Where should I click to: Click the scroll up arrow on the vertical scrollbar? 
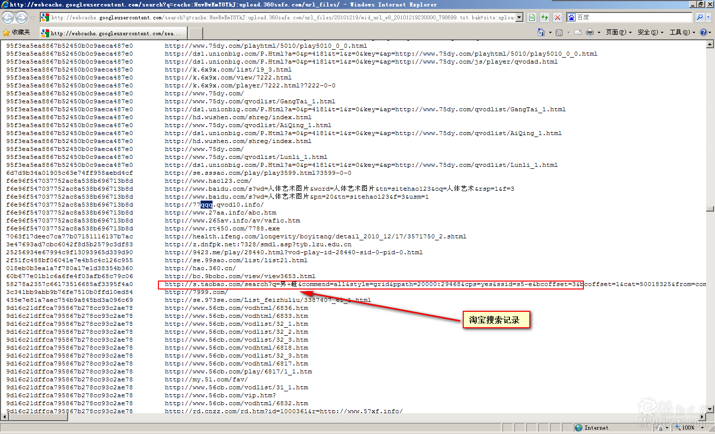point(710,44)
